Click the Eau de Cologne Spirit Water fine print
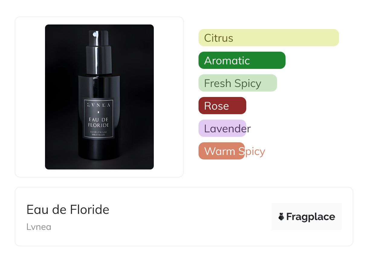The width and height of the screenshot is (368, 261). (99, 134)
